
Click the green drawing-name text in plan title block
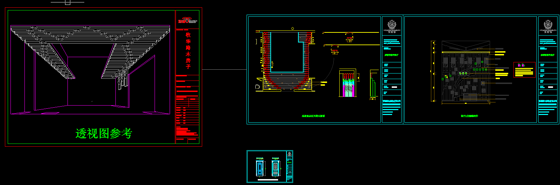[x=392, y=55]
